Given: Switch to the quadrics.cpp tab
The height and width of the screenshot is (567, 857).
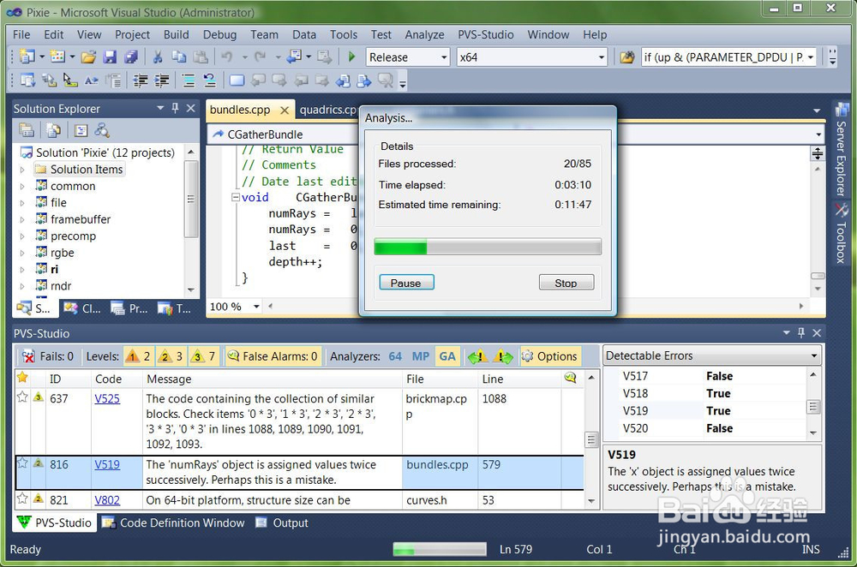Looking at the screenshot, I should [x=328, y=110].
